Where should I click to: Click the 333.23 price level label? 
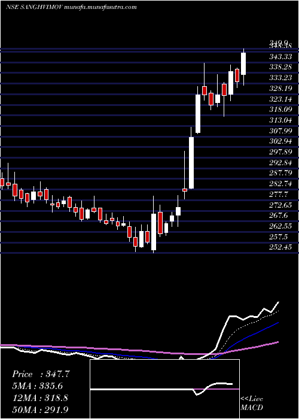pyautogui.click(x=280, y=78)
